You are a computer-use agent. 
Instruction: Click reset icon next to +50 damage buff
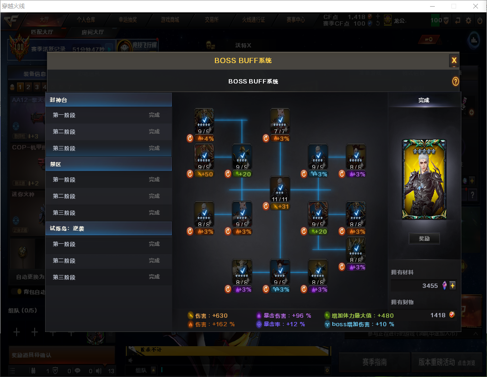click(x=190, y=174)
